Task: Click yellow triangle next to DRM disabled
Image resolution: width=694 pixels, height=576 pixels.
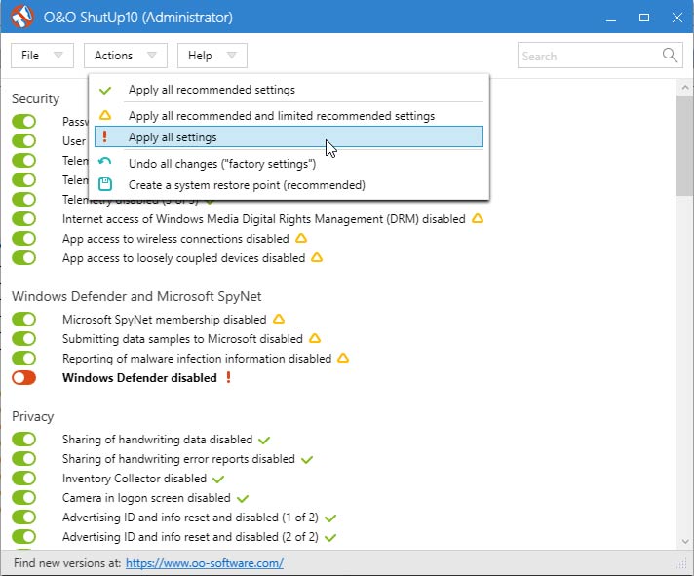Action: point(478,218)
